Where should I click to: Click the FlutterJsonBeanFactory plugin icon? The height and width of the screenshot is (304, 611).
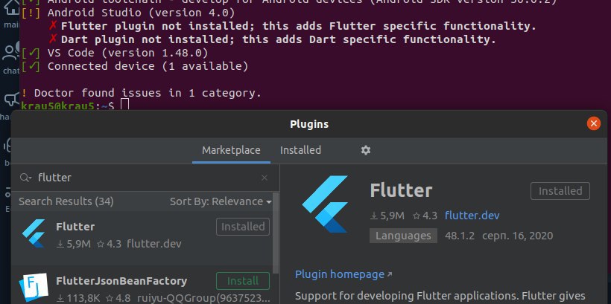click(x=34, y=288)
